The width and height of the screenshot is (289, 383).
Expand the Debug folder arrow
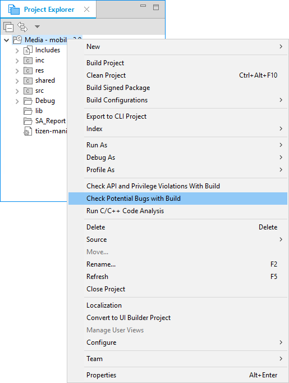click(17, 101)
